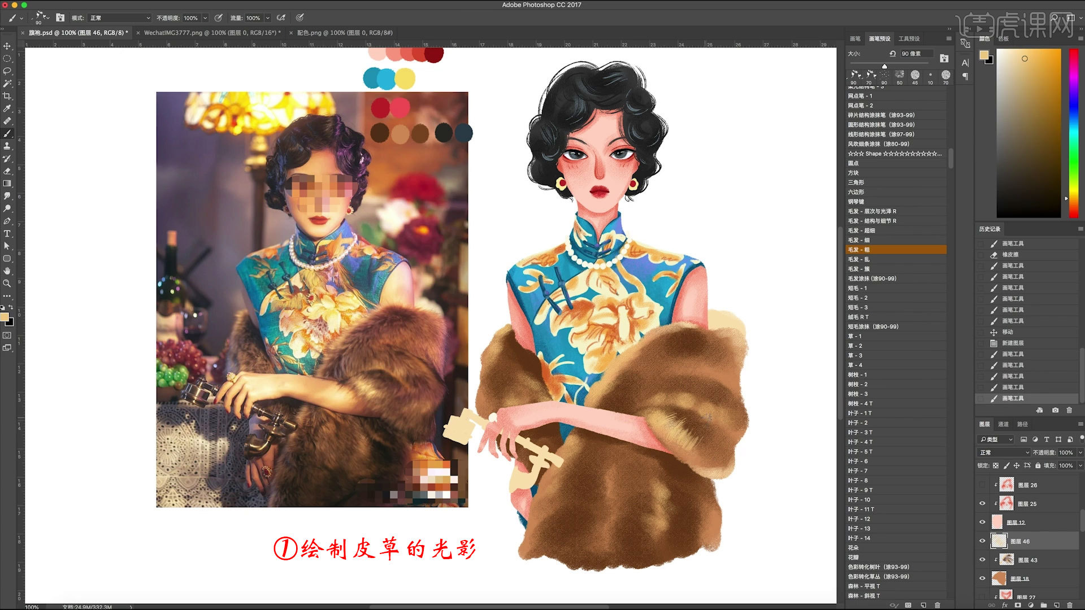Switch to the 配色.png document tab

(345, 33)
